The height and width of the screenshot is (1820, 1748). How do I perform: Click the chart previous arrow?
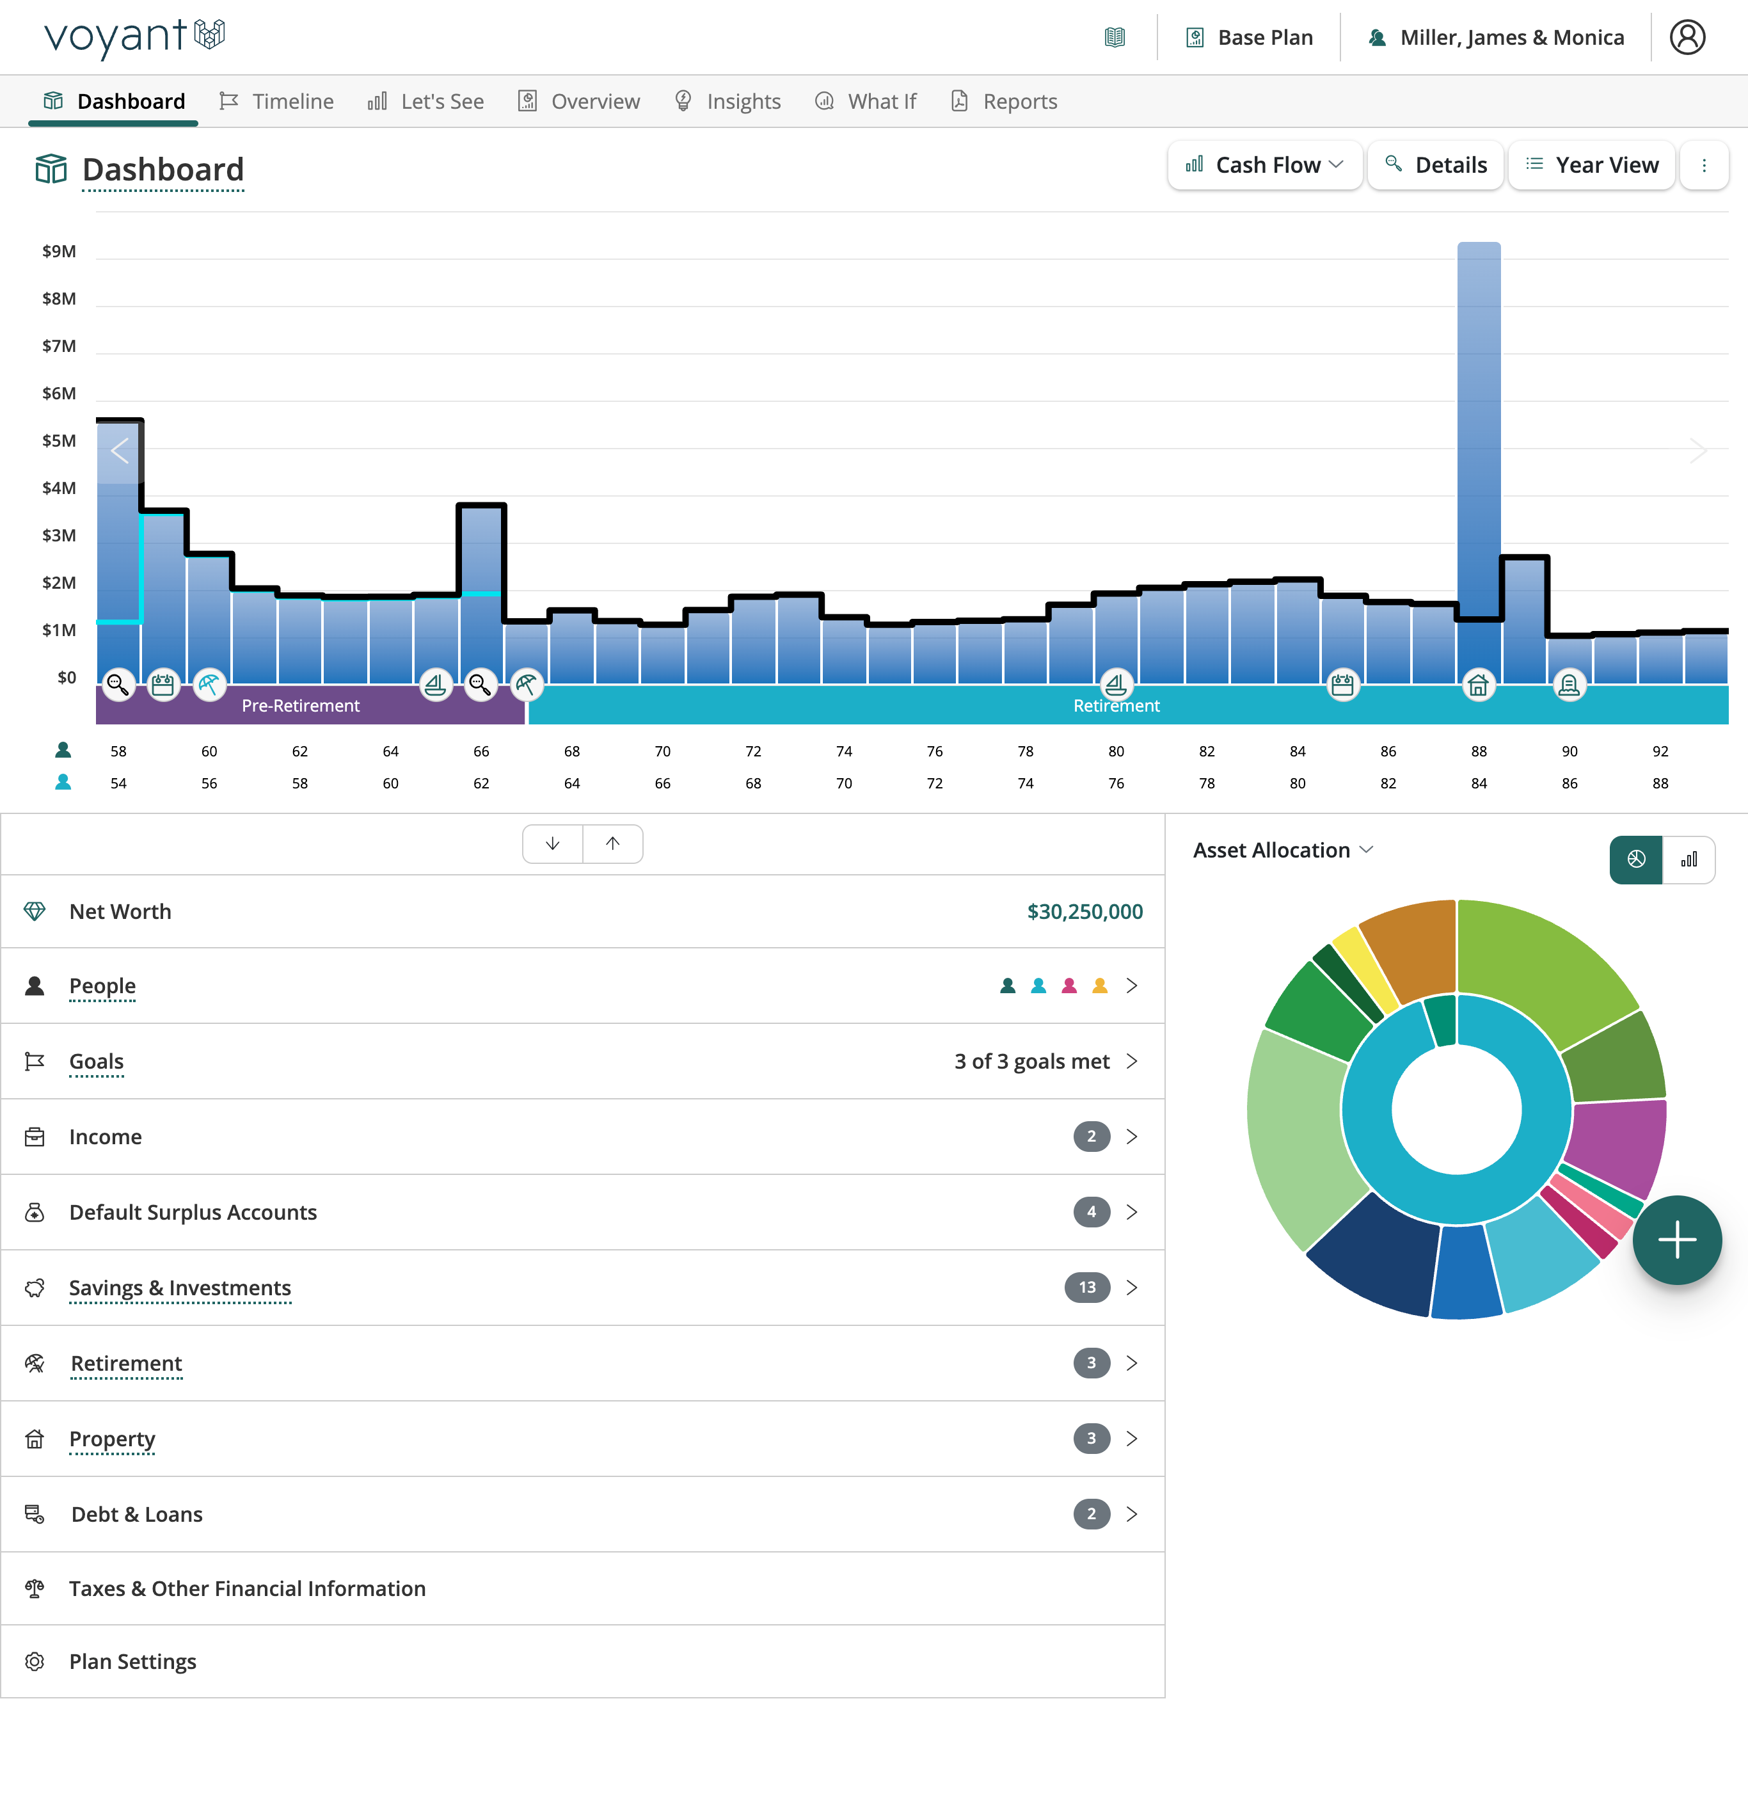point(120,451)
